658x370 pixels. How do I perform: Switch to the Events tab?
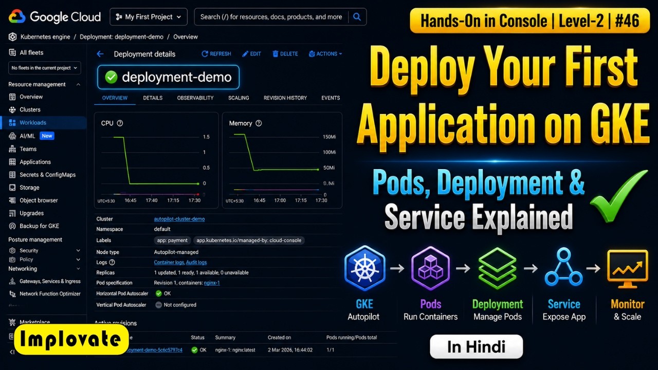331,98
